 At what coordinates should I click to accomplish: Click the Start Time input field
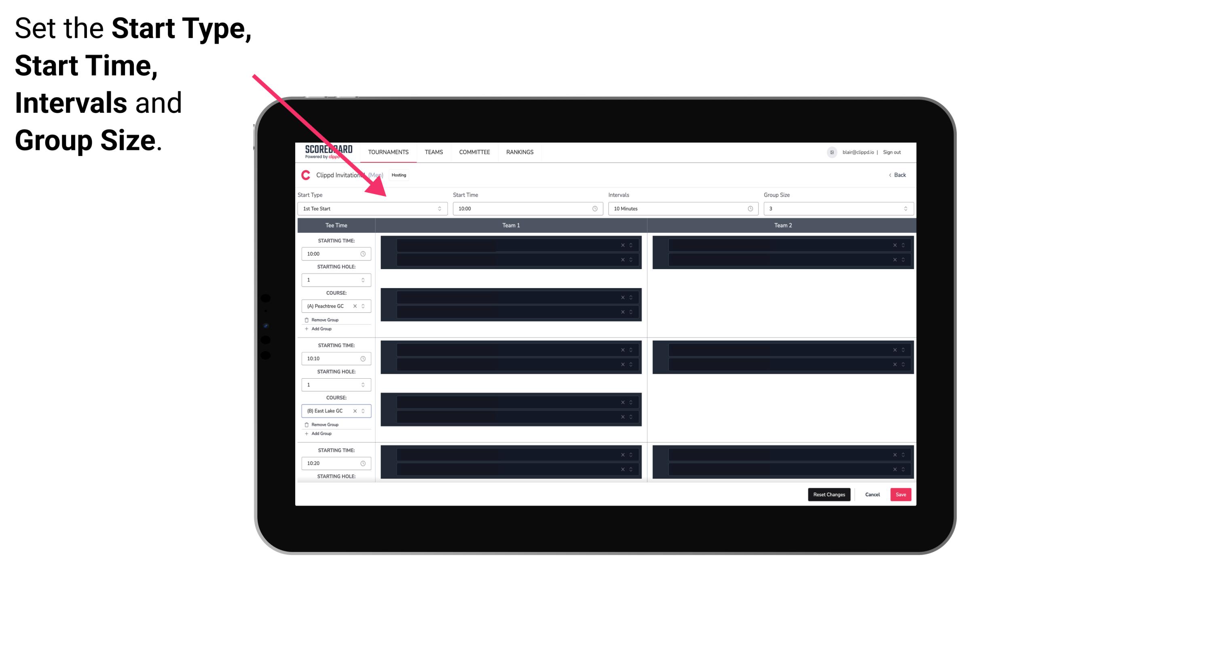click(527, 209)
